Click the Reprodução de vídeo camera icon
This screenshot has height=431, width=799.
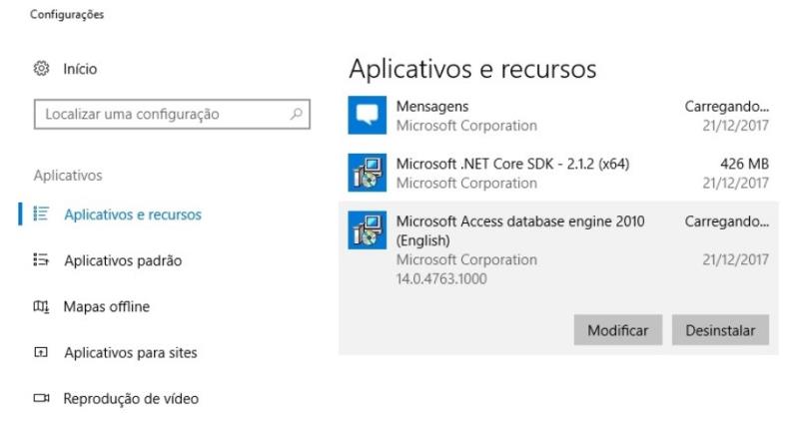42,399
